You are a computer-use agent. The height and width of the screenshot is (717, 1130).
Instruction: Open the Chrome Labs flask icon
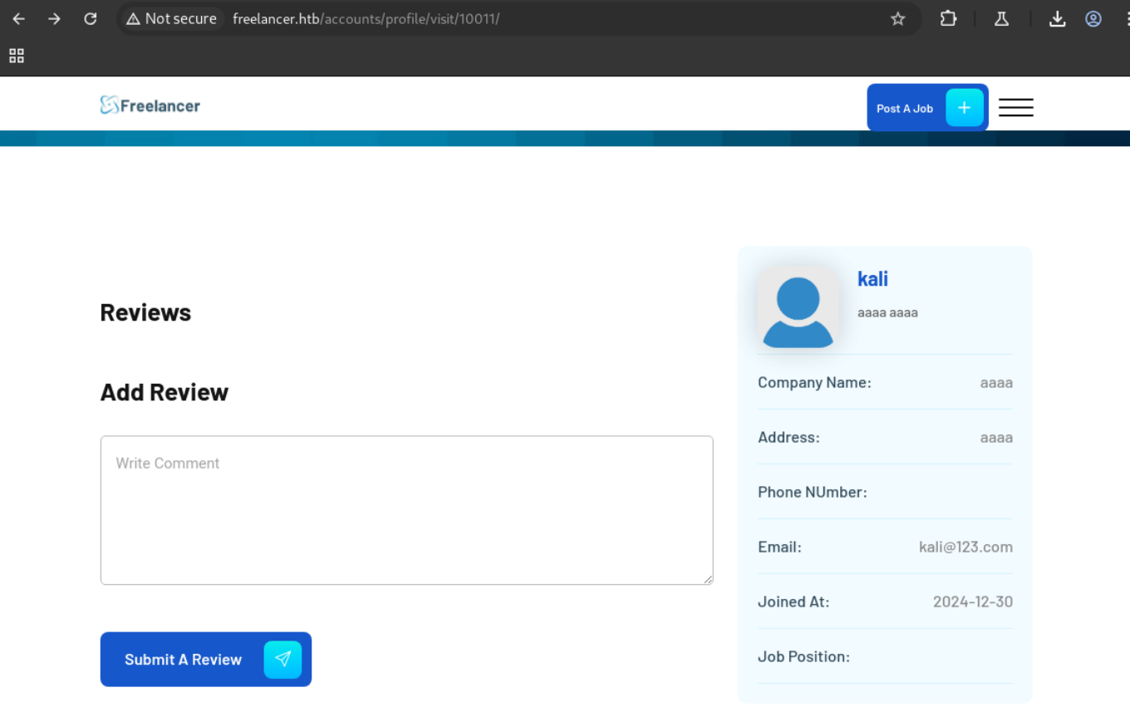tap(1001, 18)
